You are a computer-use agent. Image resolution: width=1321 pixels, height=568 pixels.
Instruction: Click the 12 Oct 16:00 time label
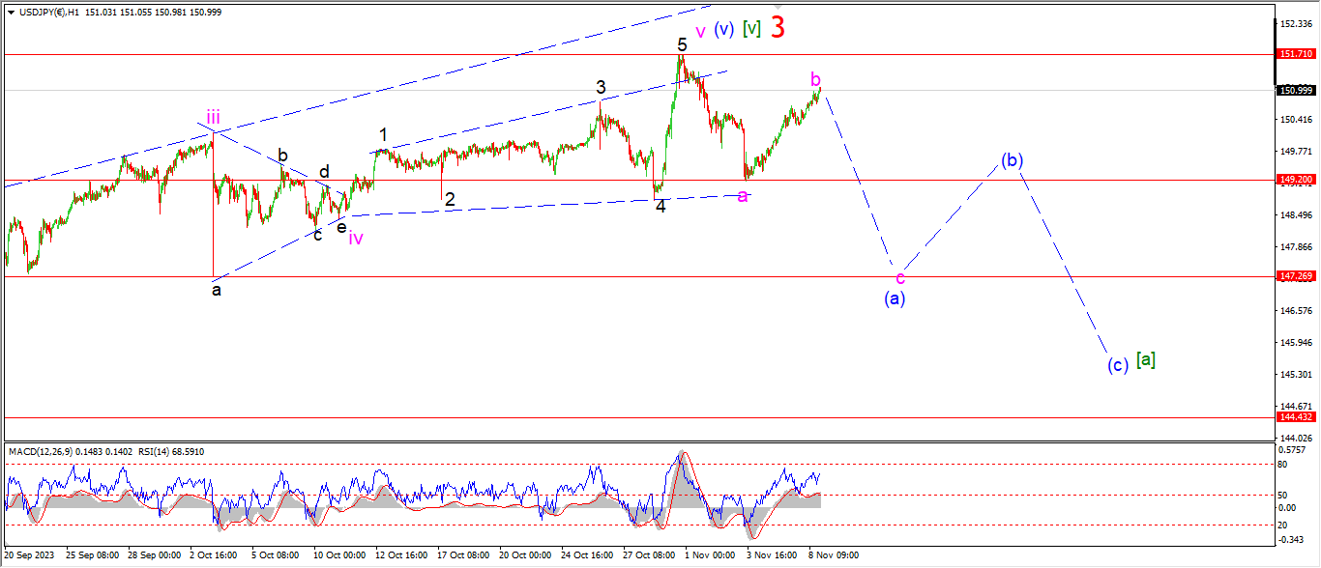pos(400,555)
